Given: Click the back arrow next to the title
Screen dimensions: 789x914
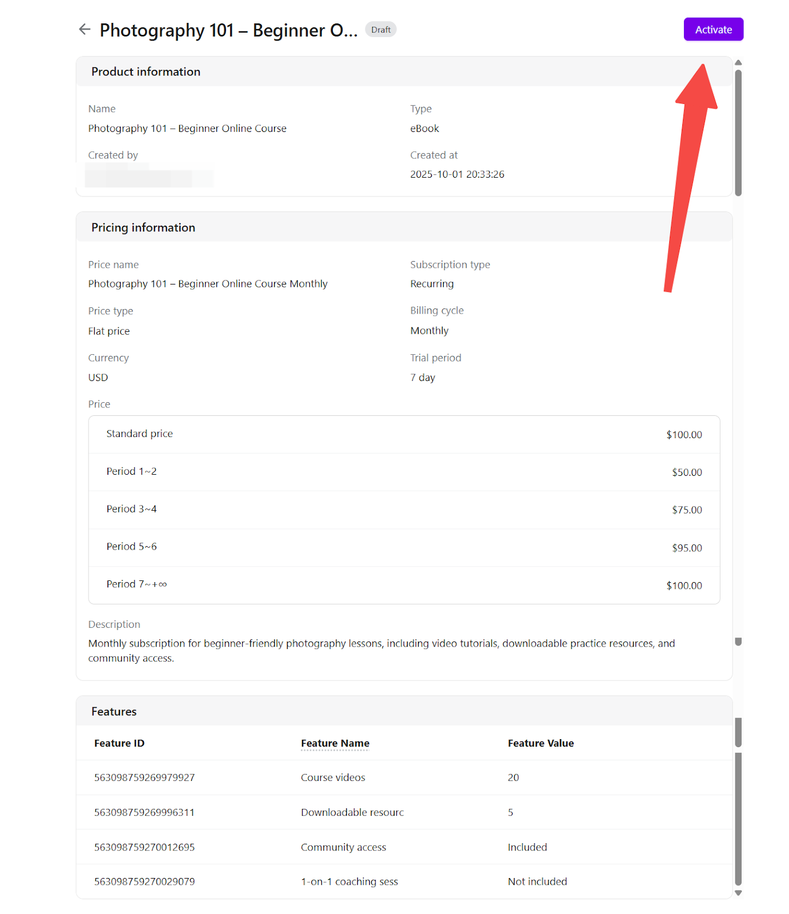Looking at the screenshot, I should [x=84, y=29].
